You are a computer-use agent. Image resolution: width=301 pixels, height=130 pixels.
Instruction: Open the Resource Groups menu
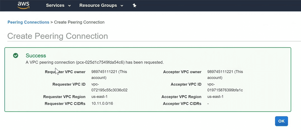tap(98, 6)
